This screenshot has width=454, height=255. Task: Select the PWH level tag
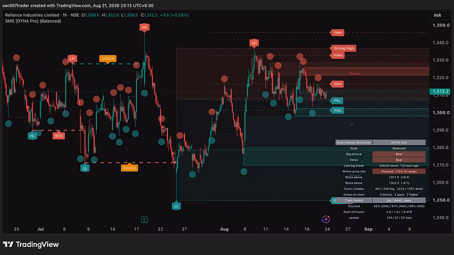click(x=338, y=56)
